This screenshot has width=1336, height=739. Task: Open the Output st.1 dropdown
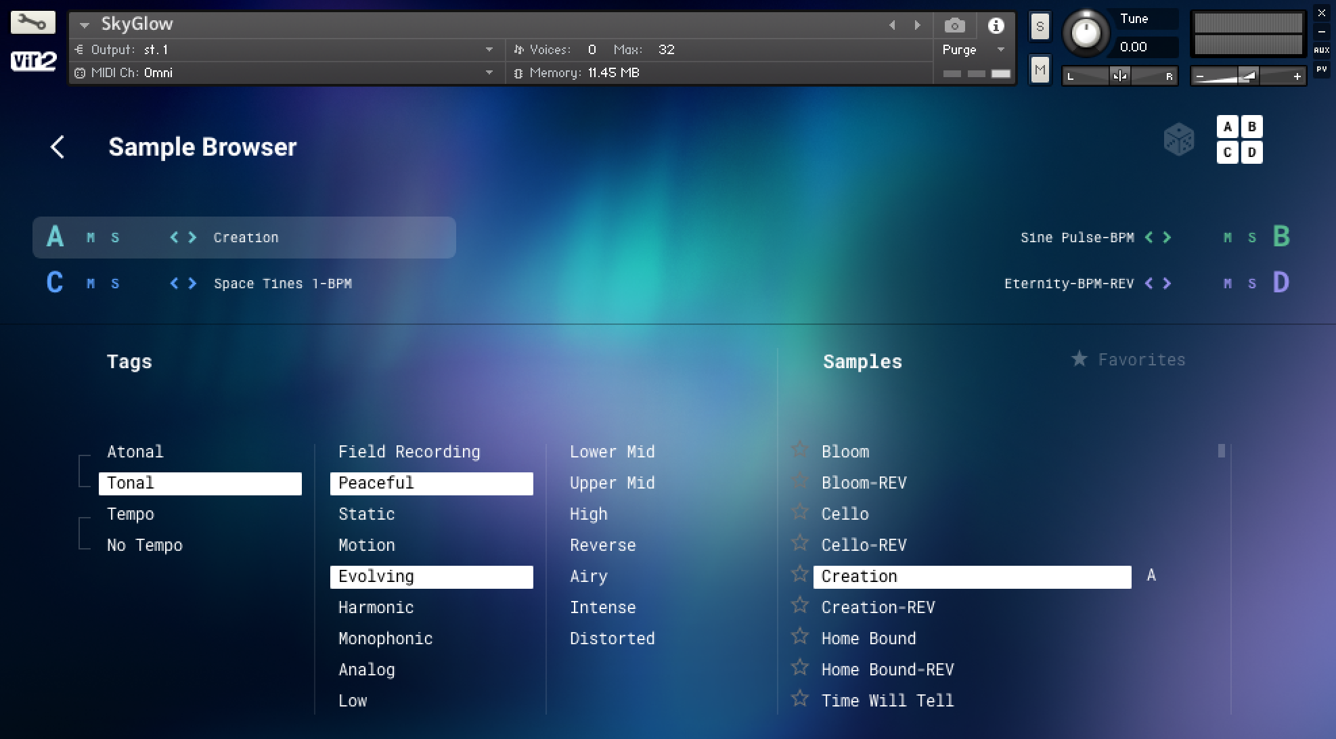489,49
